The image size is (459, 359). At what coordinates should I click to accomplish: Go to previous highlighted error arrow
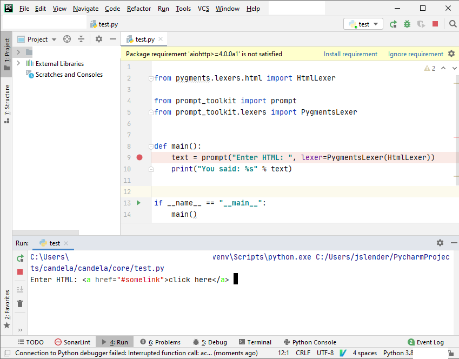(443, 68)
